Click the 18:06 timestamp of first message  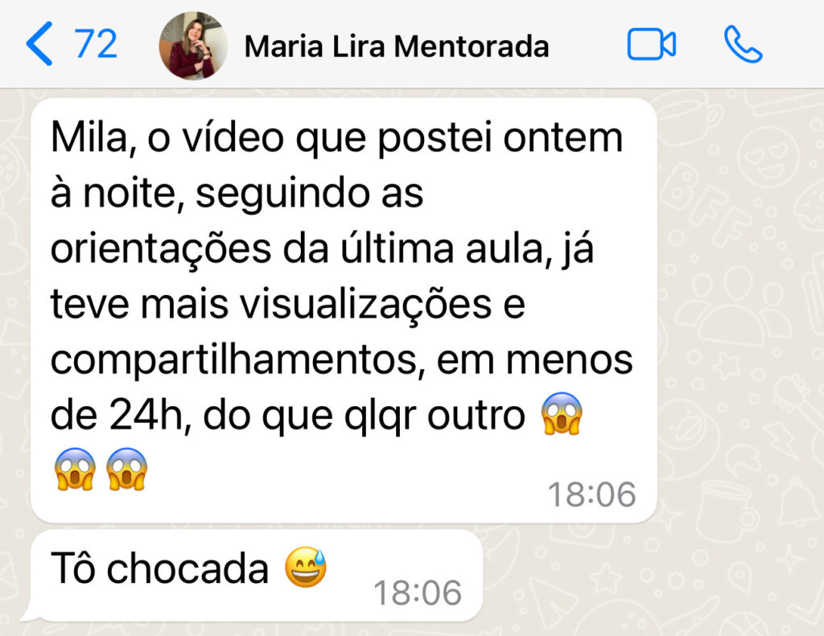(591, 494)
